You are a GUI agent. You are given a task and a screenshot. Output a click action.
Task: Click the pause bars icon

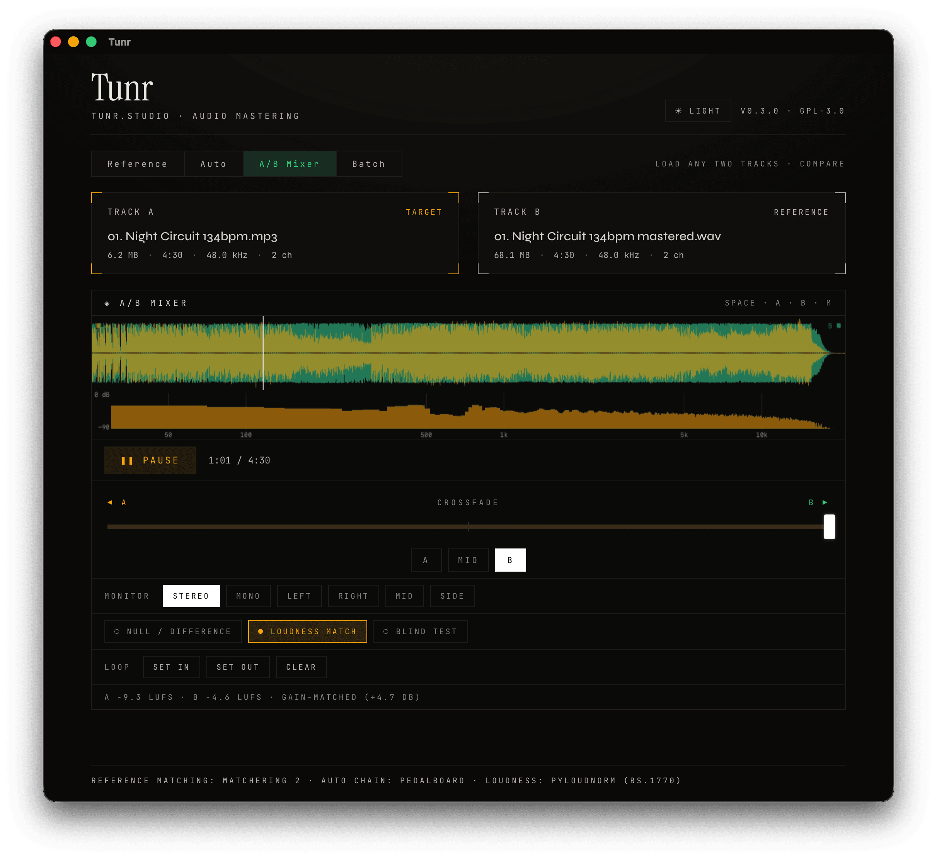(127, 461)
